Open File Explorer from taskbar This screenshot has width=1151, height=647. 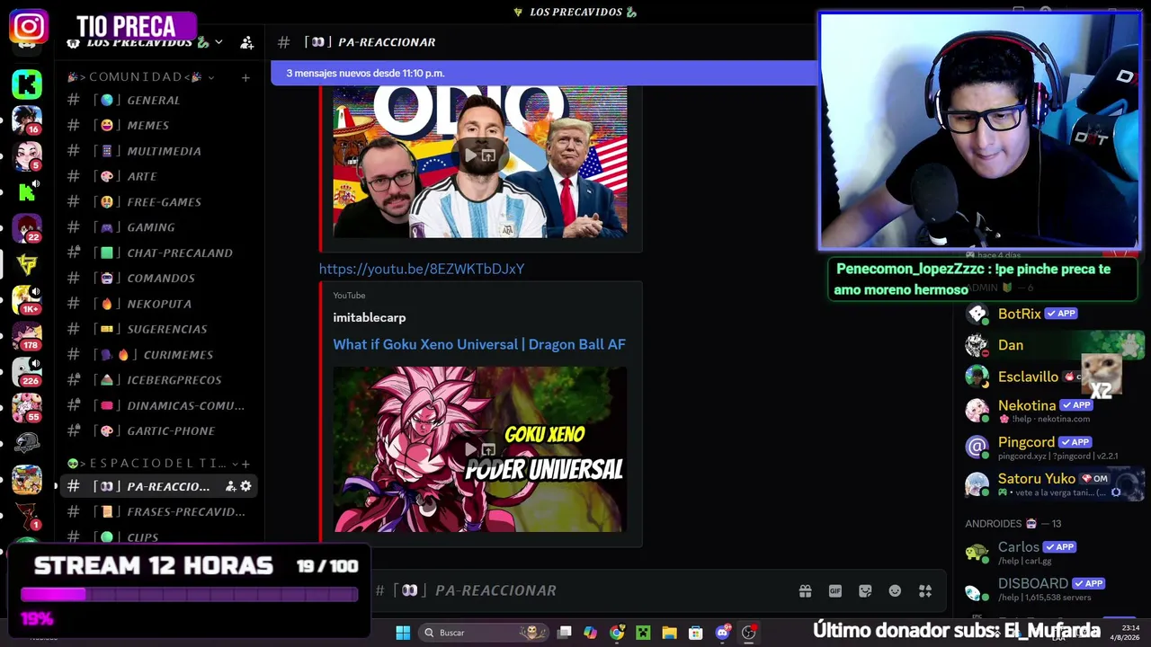(669, 633)
